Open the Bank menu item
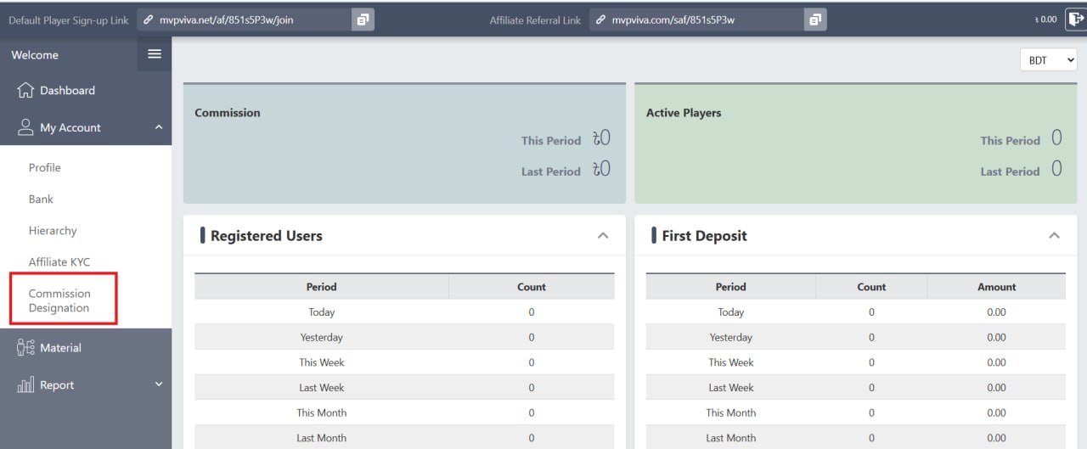Screen dimensions: 1087x449 41,199
